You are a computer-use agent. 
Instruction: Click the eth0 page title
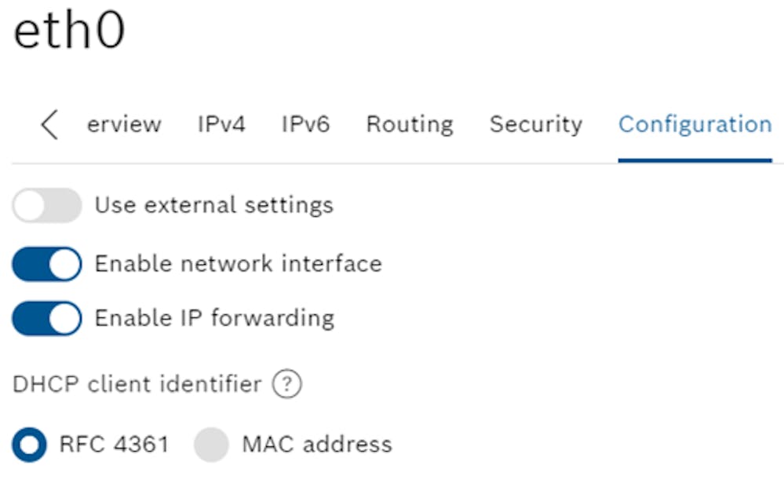point(69,30)
